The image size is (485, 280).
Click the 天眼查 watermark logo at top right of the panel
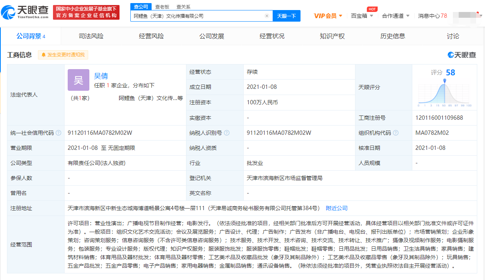(x=462, y=55)
